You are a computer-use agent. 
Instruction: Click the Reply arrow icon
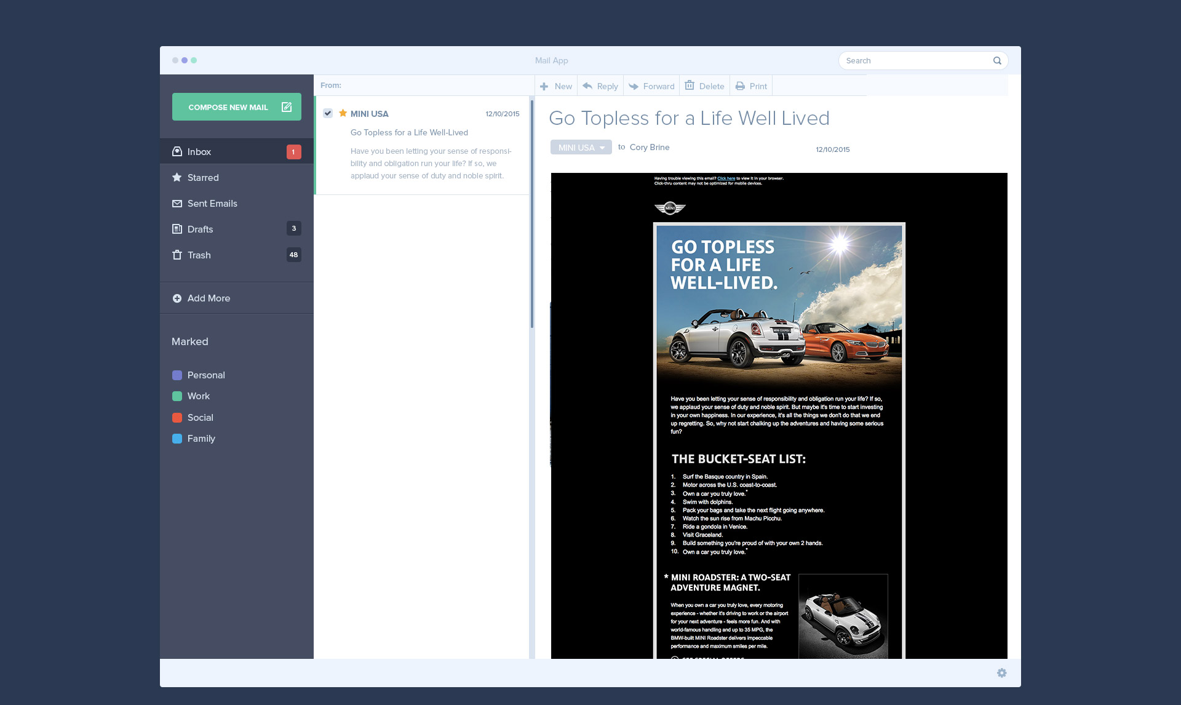click(x=587, y=86)
